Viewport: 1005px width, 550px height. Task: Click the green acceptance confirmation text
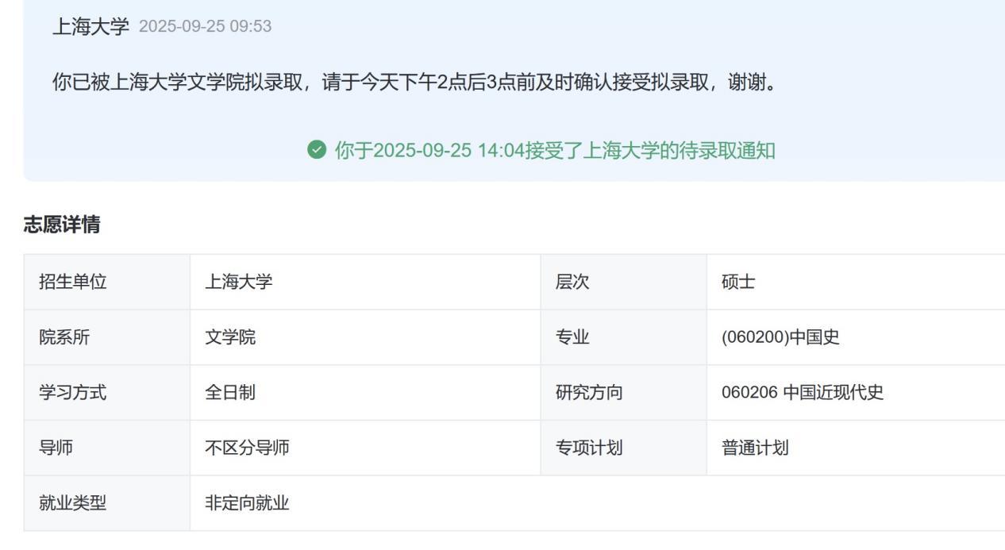(555, 150)
